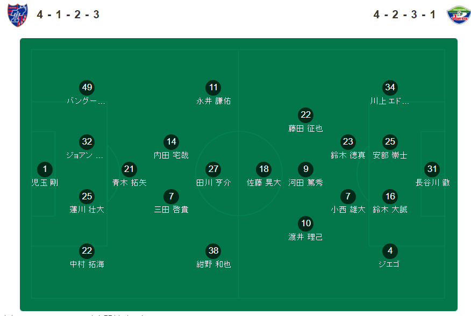Select number 4 ジエゴ marker

point(390,250)
